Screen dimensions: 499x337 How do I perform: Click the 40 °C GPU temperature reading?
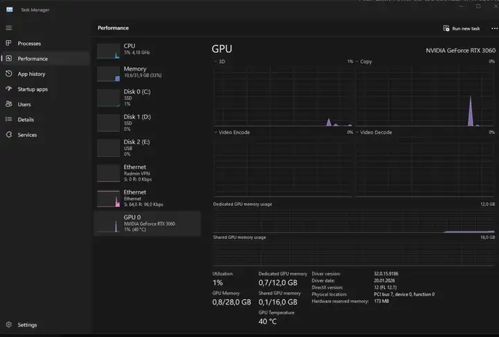pyautogui.click(x=268, y=322)
